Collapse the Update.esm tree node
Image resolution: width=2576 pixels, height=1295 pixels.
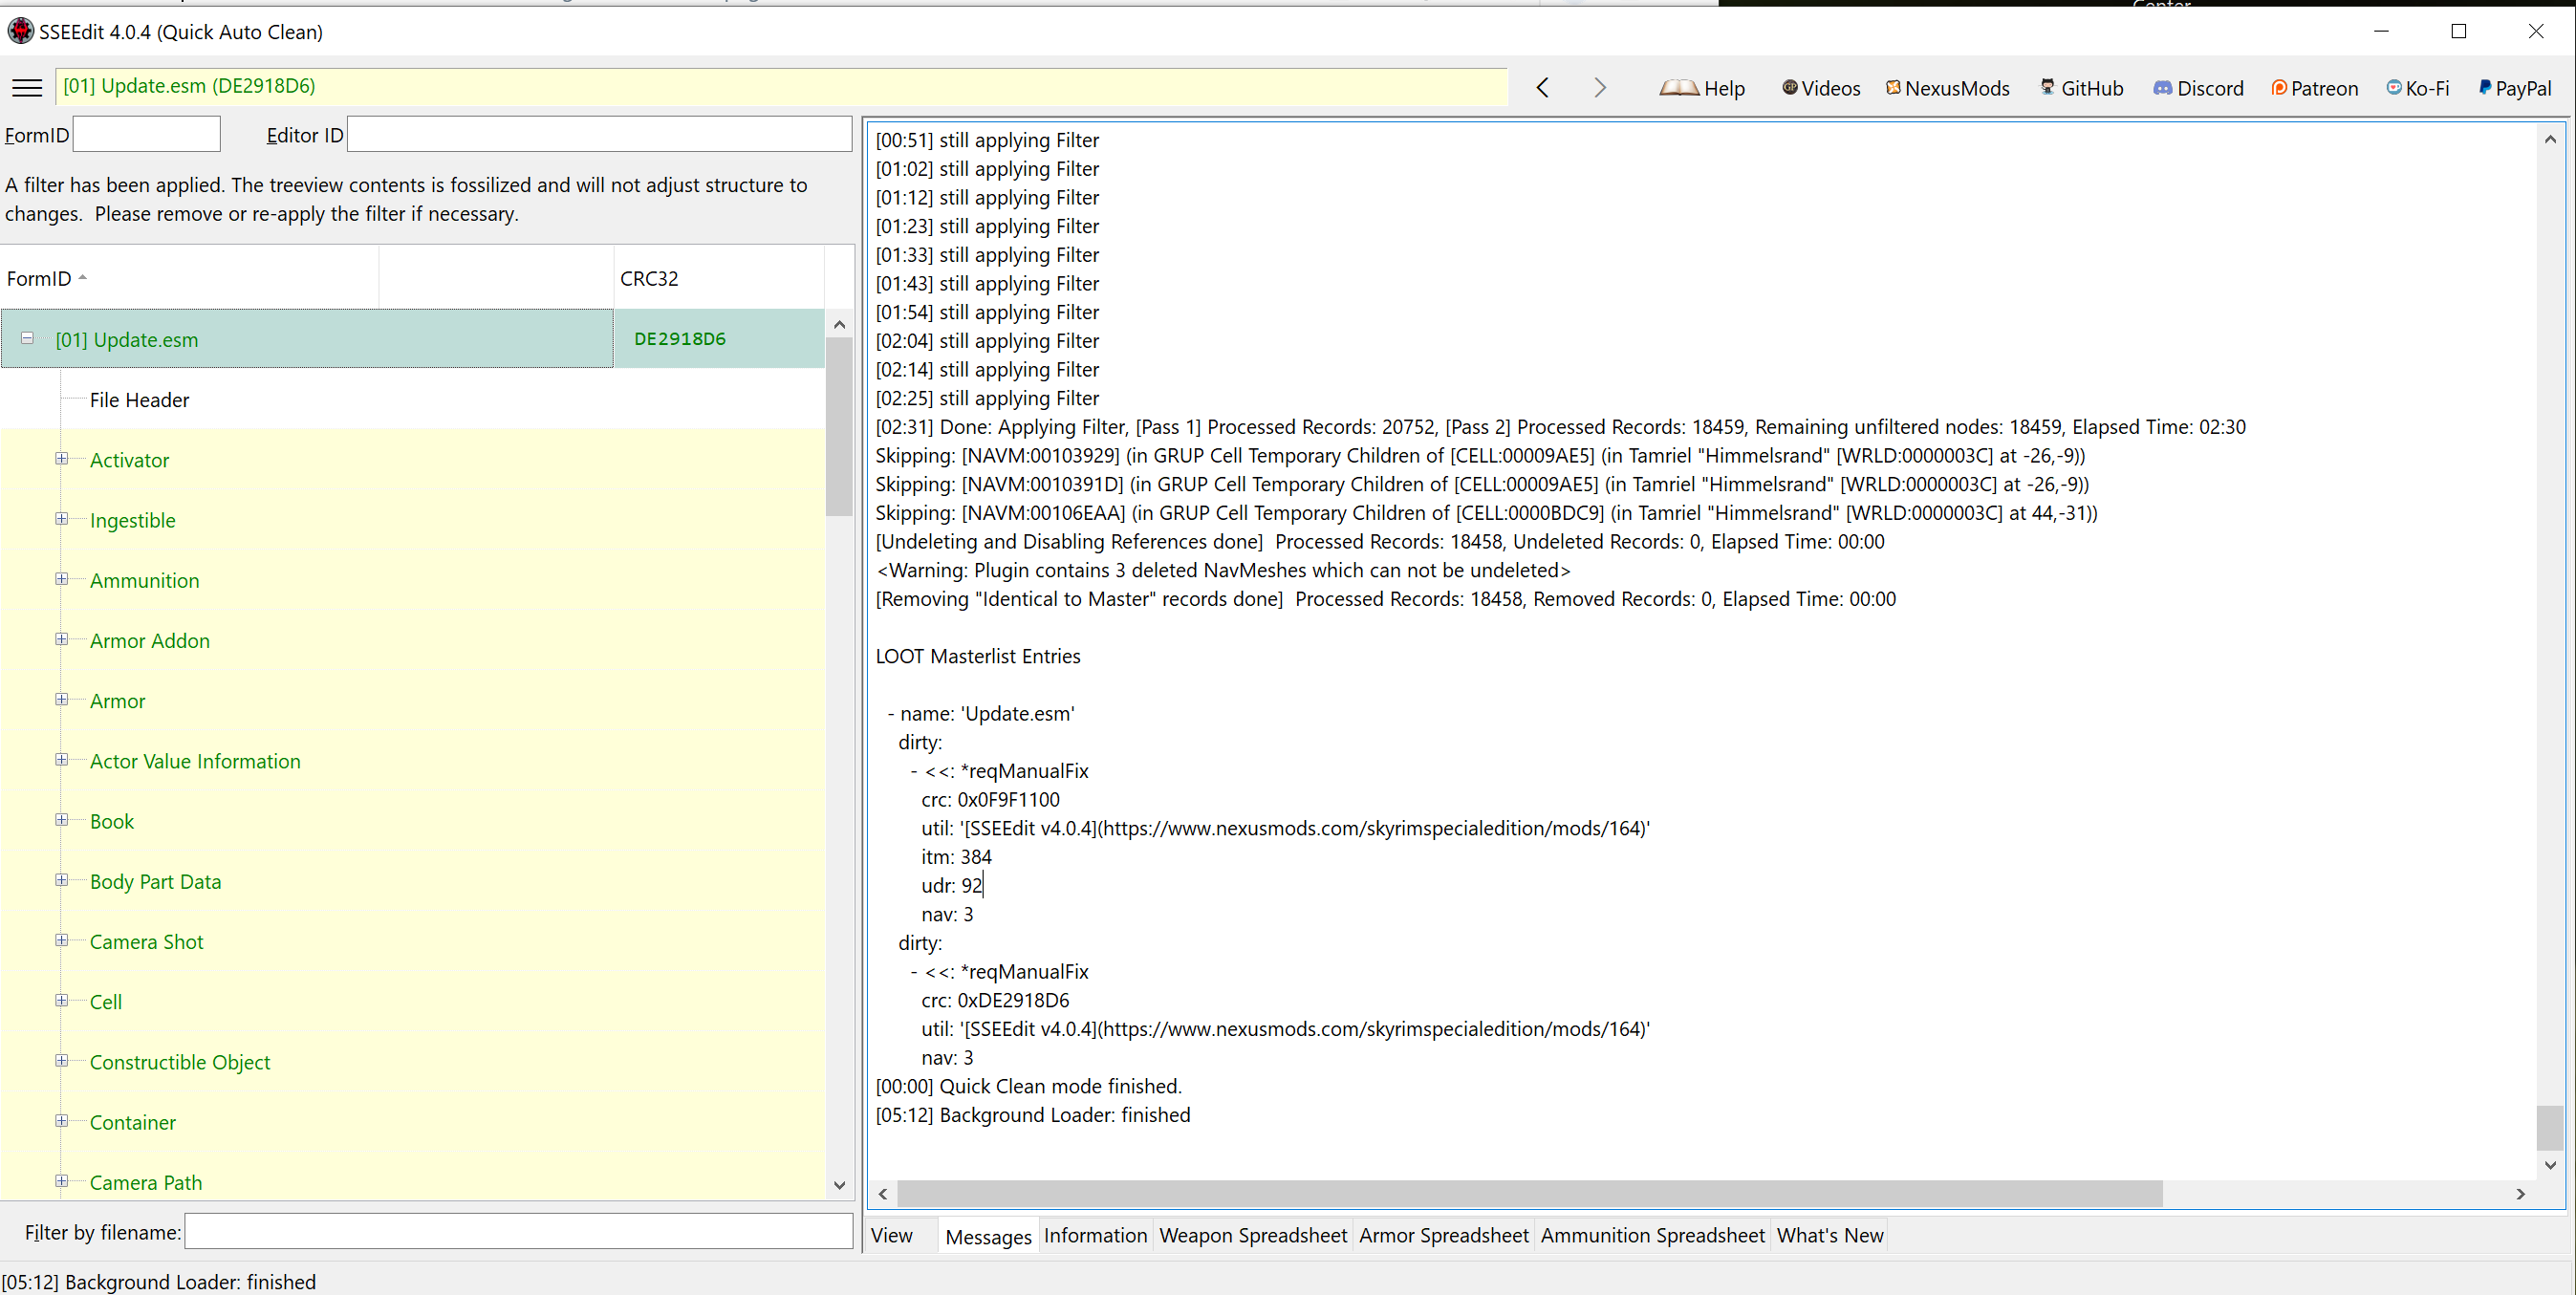click(28, 338)
